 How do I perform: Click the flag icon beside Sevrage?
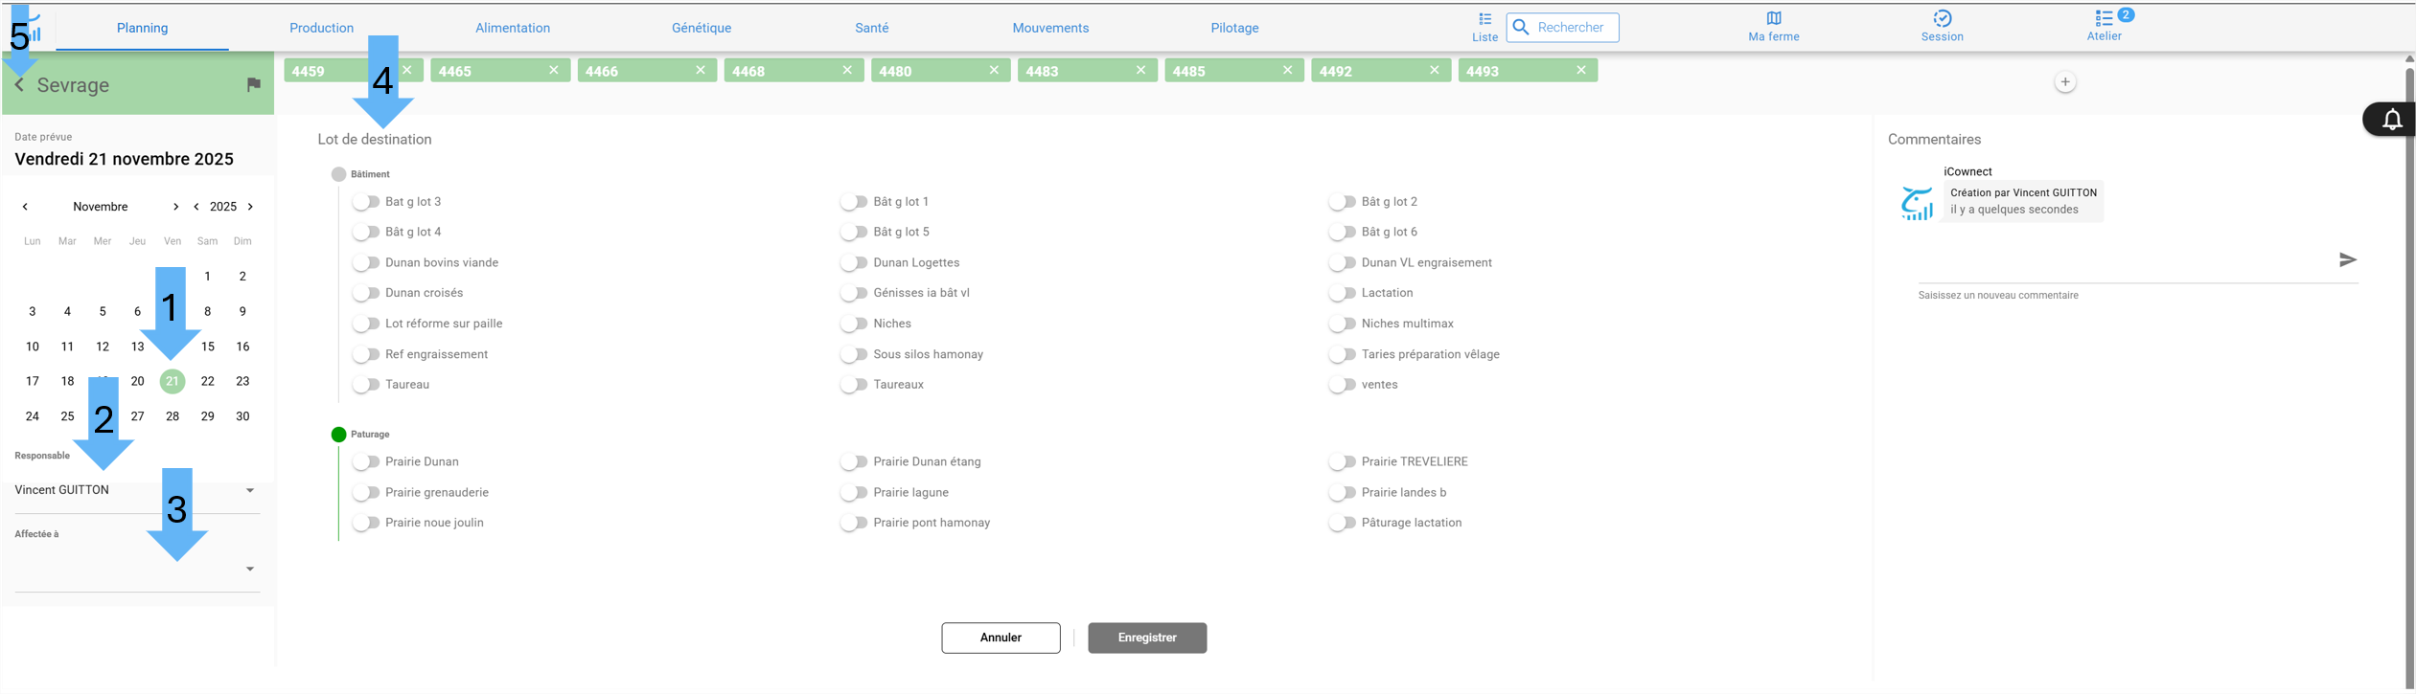[253, 85]
